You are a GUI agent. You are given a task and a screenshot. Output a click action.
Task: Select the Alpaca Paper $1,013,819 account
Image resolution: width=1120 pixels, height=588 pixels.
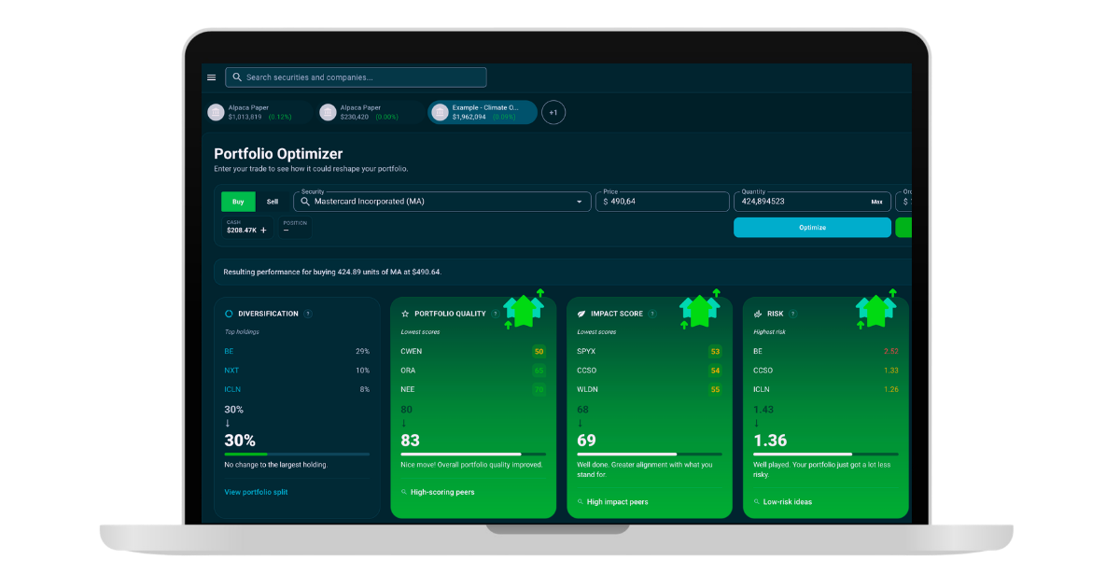click(x=257, y=112)
